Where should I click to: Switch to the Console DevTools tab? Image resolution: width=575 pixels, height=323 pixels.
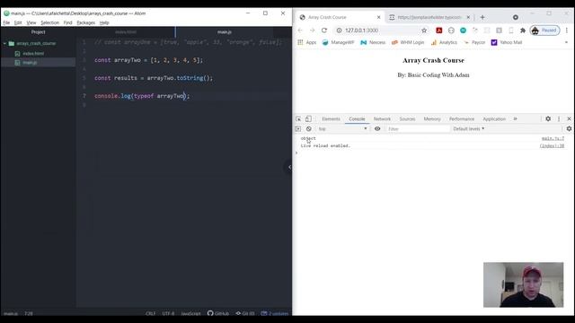coord(357,119)
